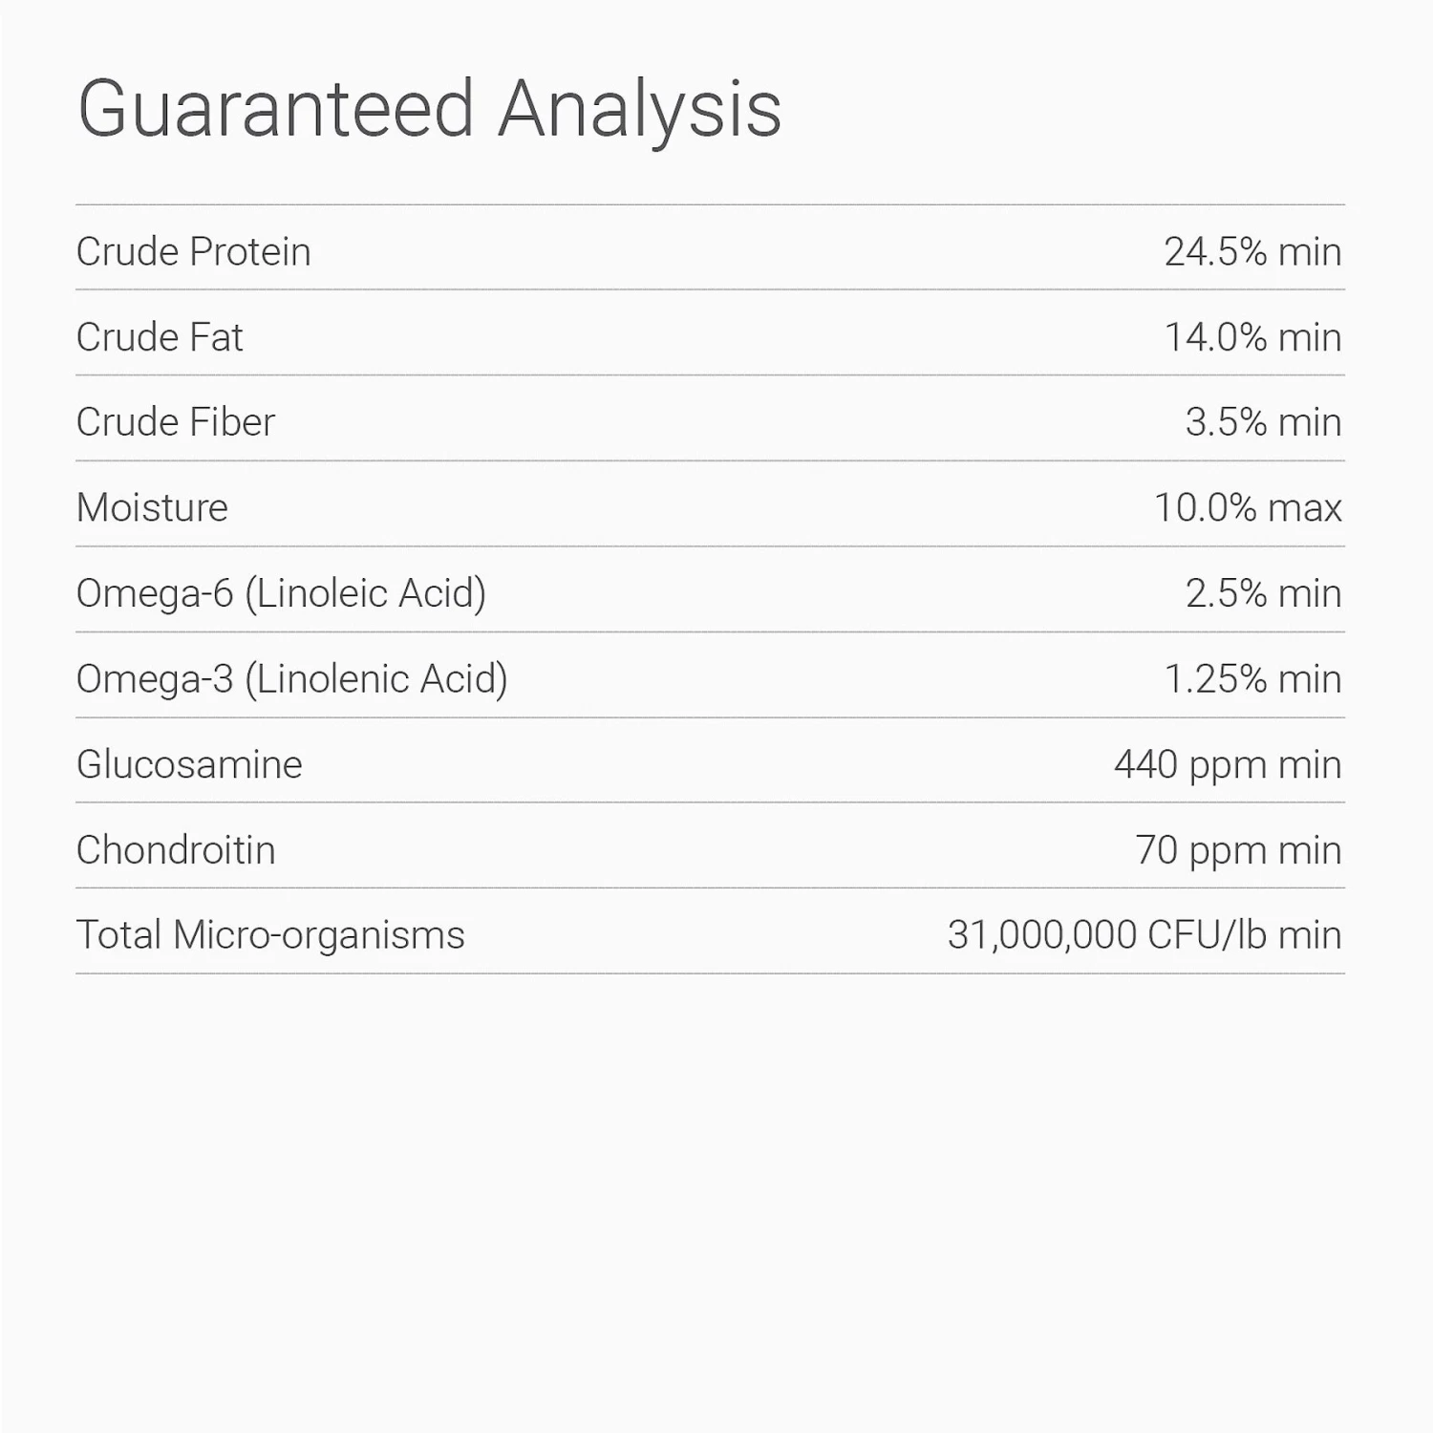Image resolution: width=1433 pixels, height=1433 pixels.
Task: Select the Crude Fat label
Action: 160,337
